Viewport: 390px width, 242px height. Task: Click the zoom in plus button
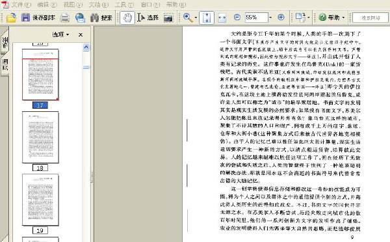[281, 17]
